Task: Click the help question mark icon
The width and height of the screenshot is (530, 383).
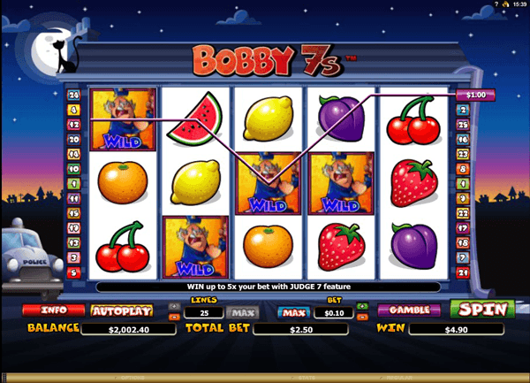Action: pos(496,4)
